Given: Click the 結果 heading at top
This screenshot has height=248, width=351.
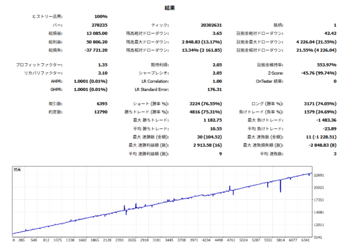Looking at the screenshot, I should click(x=170, y=8).
